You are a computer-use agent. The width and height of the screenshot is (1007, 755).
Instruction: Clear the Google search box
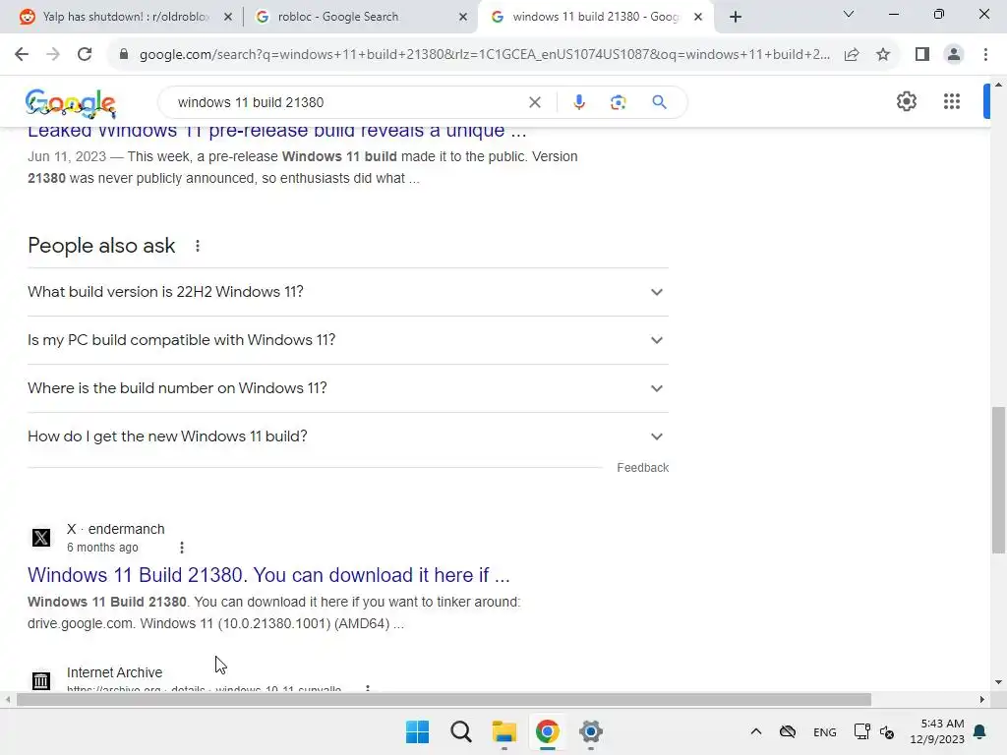click(x=534, y=102)
